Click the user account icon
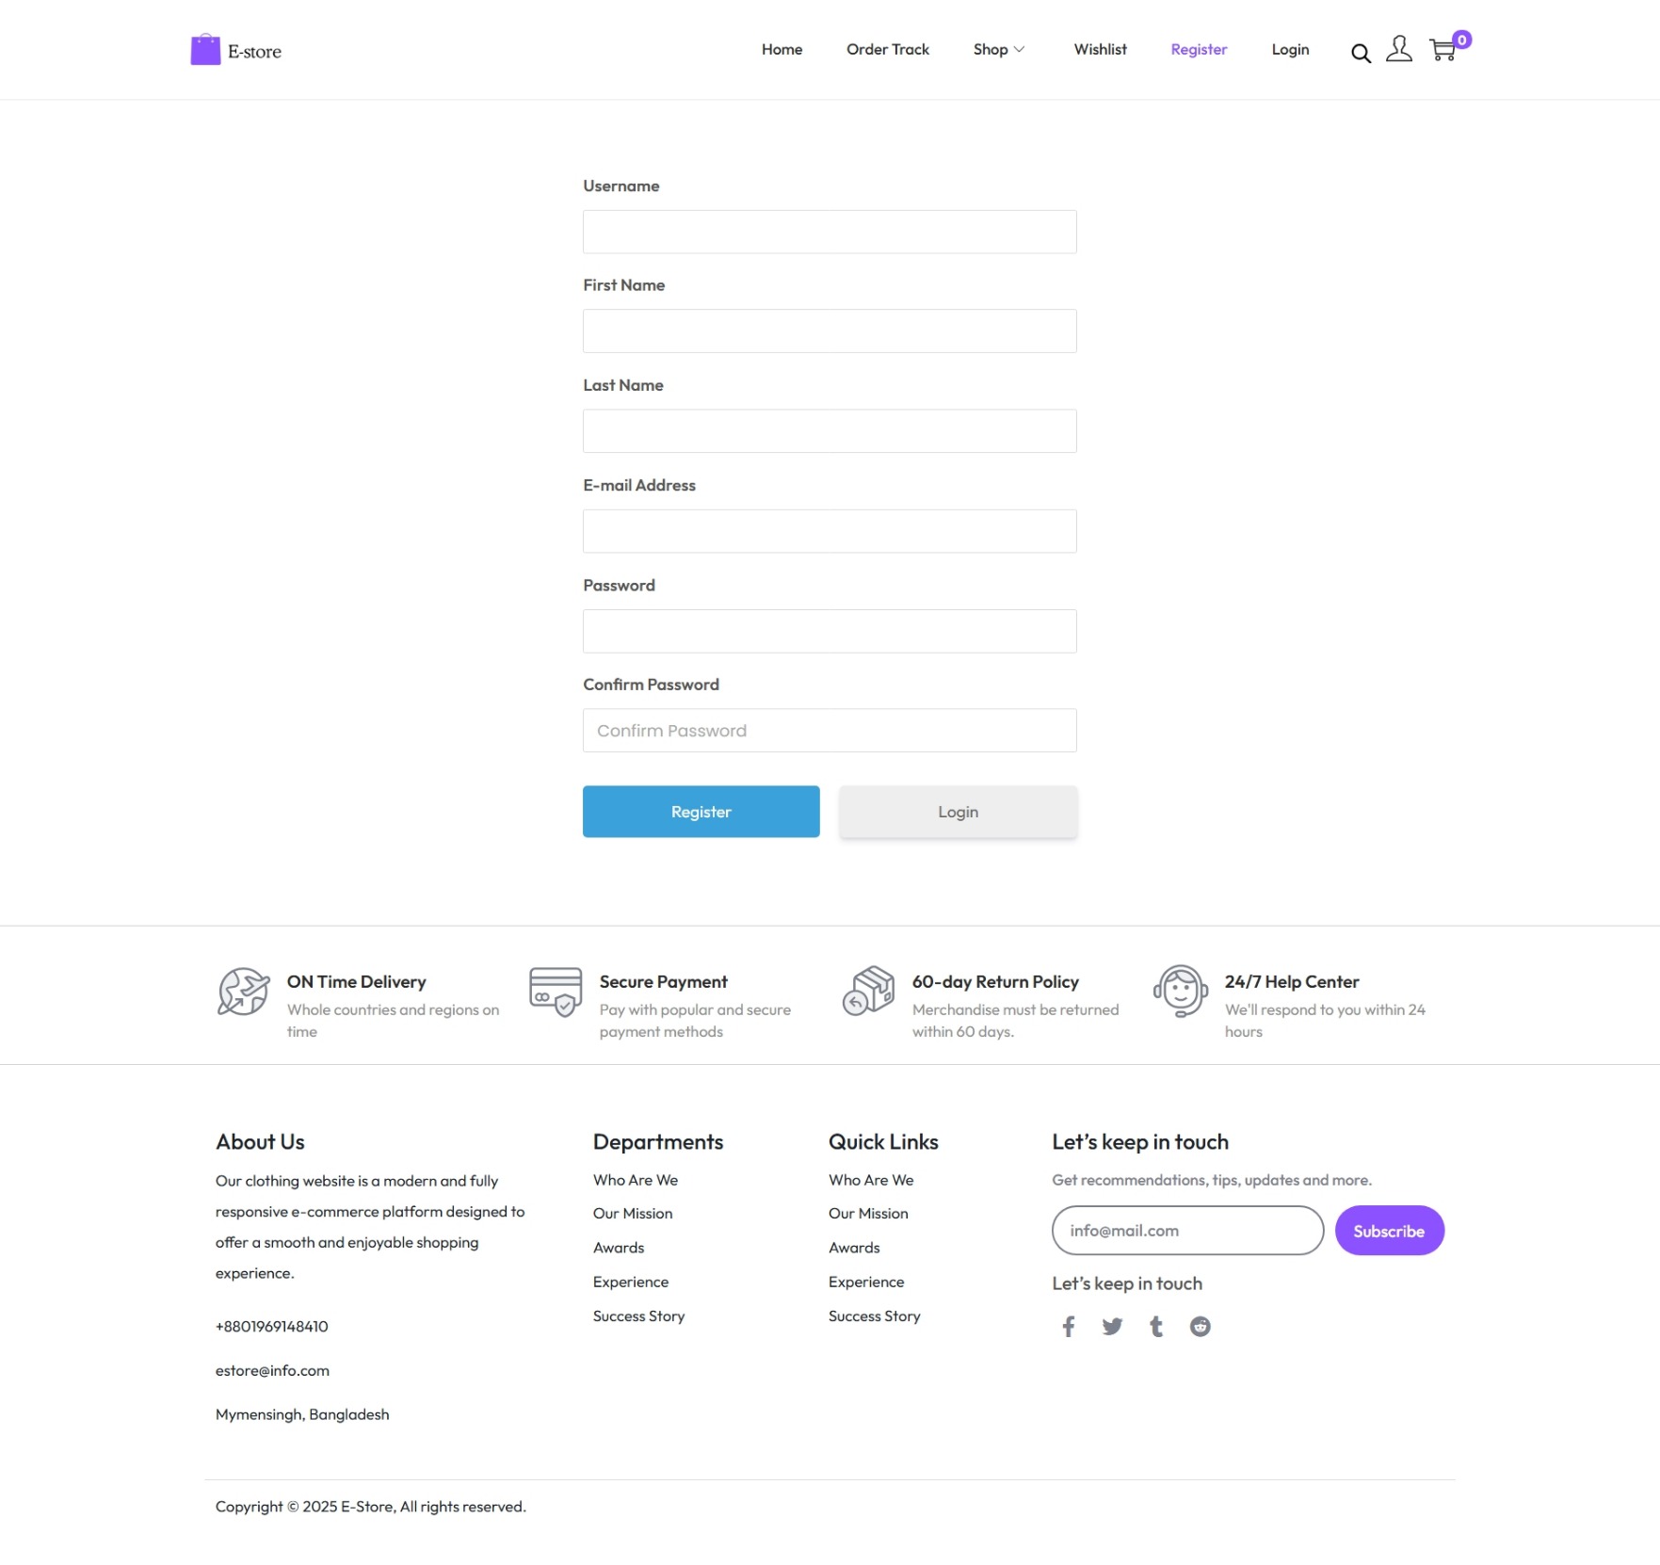1660x1565 pixels. pyautogui.click(x=1400, y=50)
